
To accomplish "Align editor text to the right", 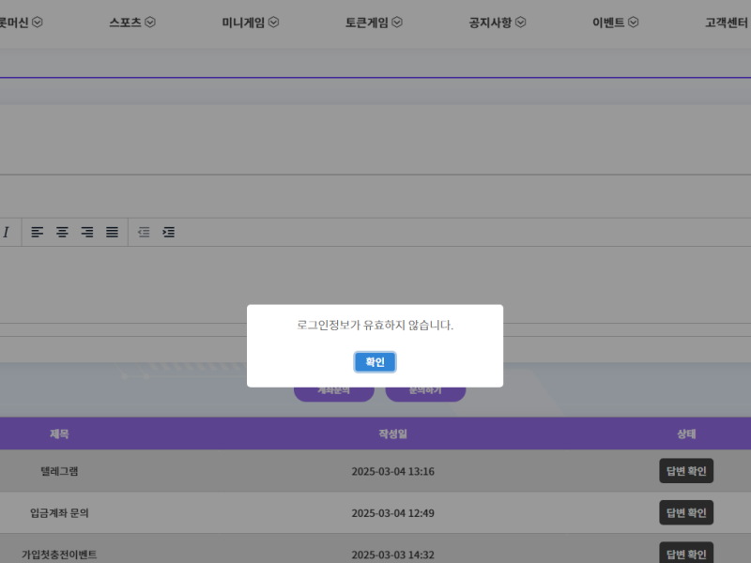I will (x=87, y=232).
